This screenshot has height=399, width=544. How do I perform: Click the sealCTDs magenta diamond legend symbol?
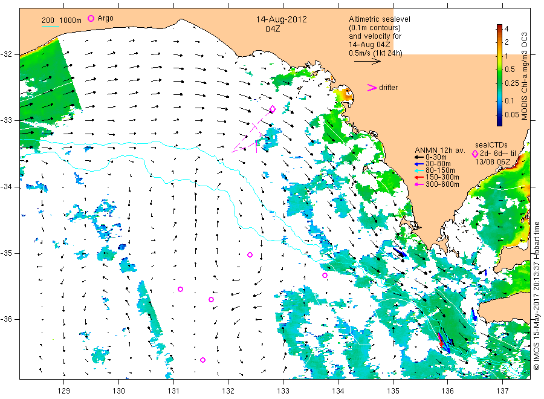(x=475, y=154)
